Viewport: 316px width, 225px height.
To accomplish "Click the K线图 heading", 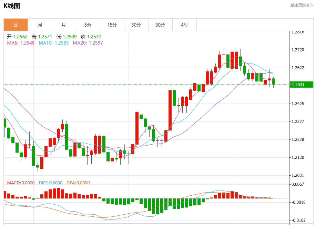I will click(x=12, y=6).
